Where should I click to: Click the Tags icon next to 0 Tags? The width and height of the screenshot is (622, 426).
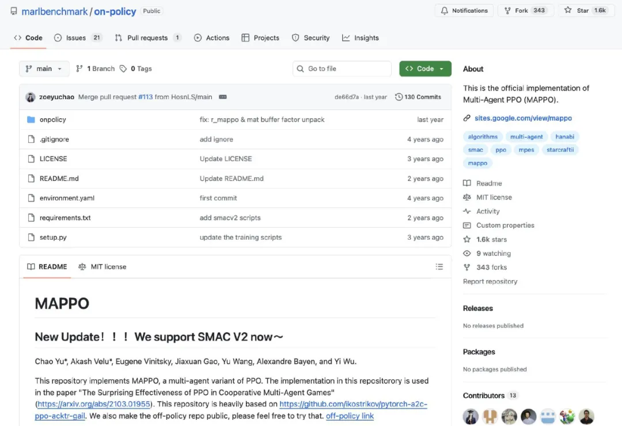pos(123,69)
